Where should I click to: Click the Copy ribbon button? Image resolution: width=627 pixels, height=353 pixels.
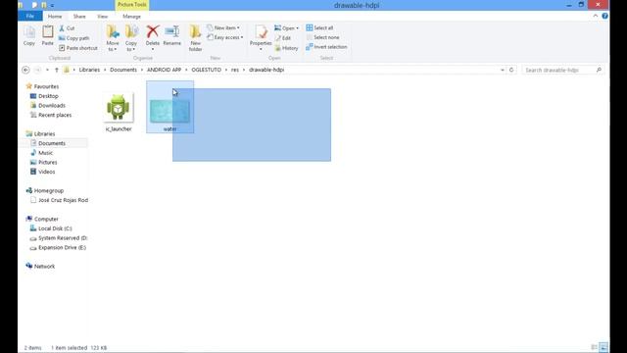[28, 35]
